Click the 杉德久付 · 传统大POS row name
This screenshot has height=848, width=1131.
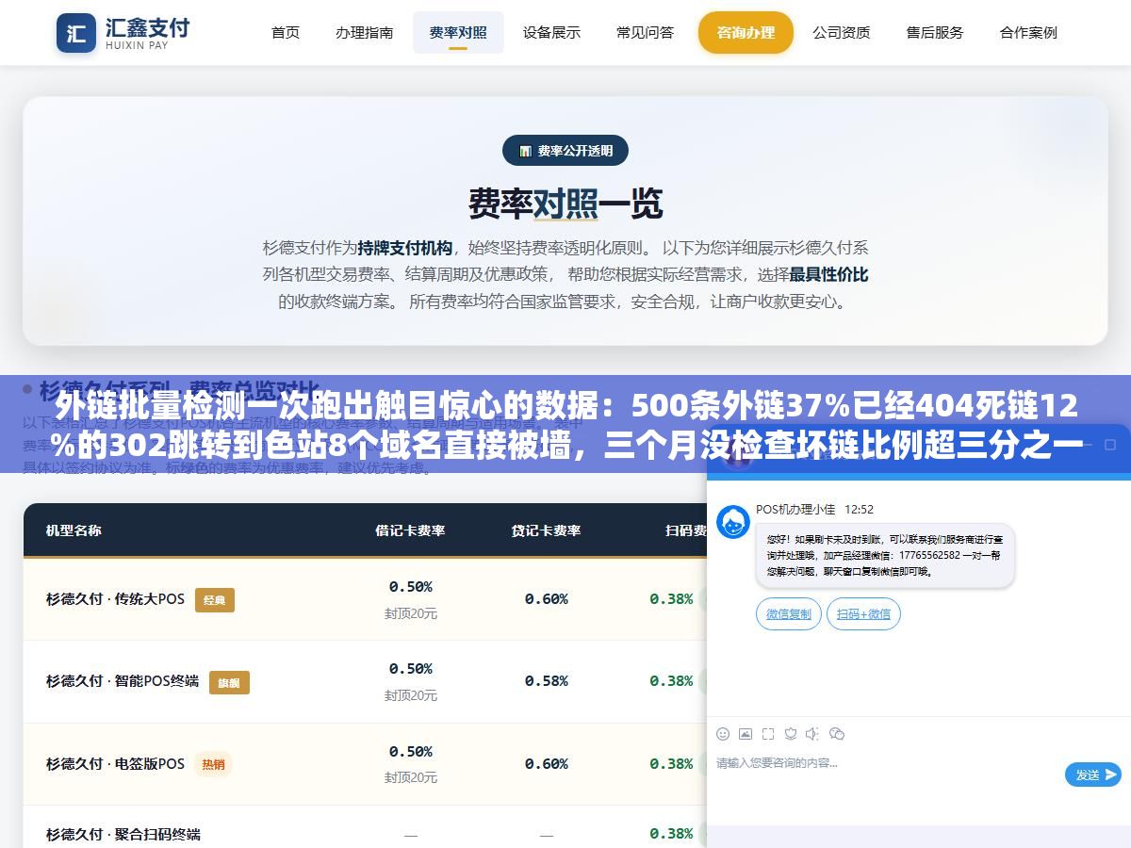point(115,599)
